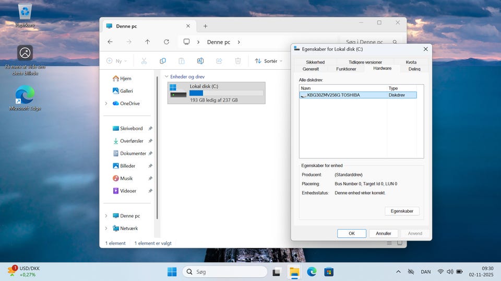Open a new File Explorer tab
Viewport: 501px width, 281px height.
point(205,26)
